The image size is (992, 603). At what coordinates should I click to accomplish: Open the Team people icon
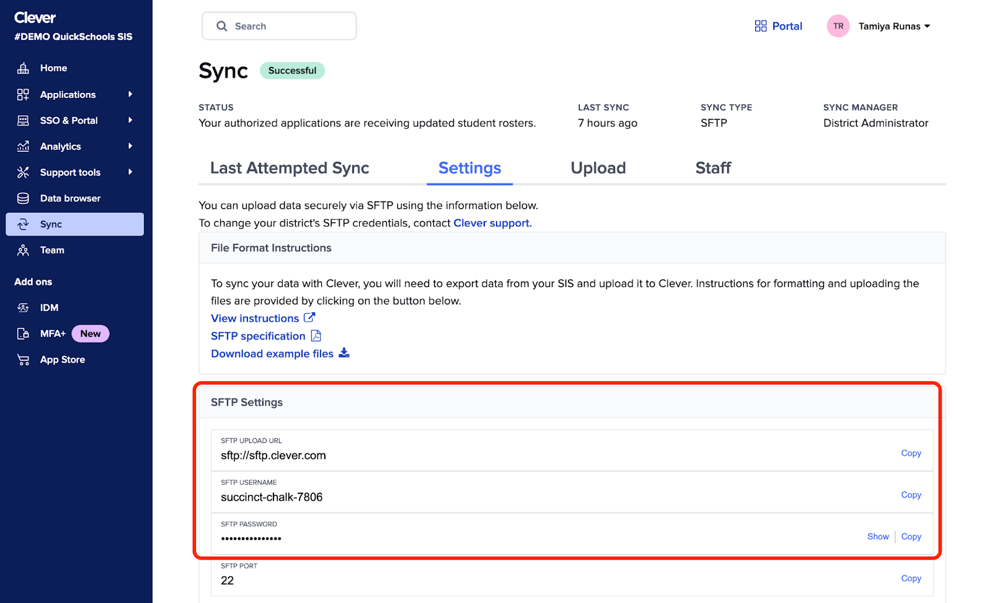[x=23, y=250]
